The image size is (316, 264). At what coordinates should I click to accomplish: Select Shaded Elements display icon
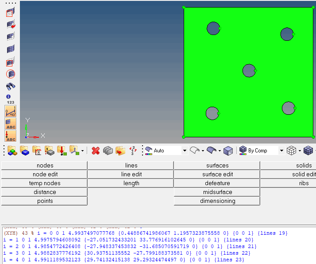[x=308, y=151]
